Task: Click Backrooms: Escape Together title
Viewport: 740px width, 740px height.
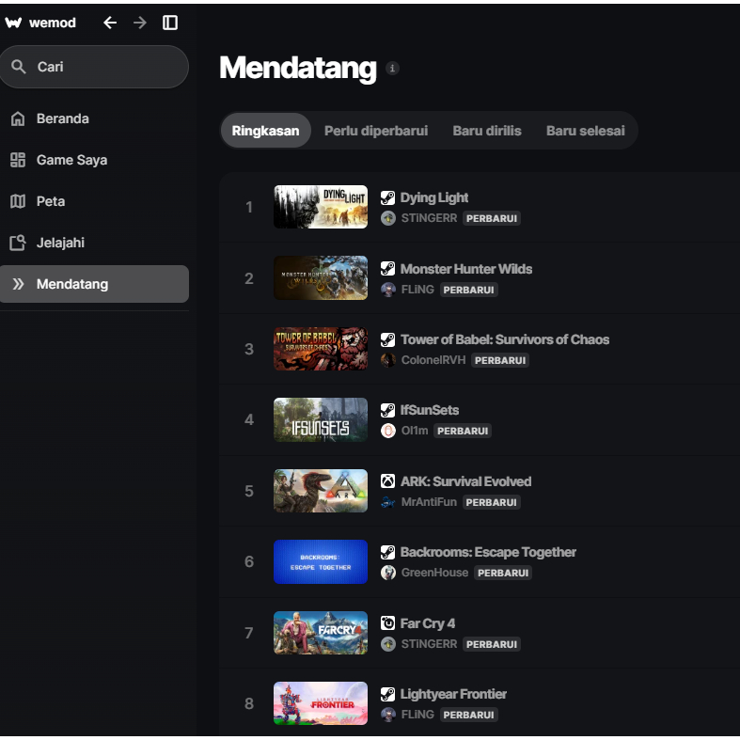Action: click(488, 552)
